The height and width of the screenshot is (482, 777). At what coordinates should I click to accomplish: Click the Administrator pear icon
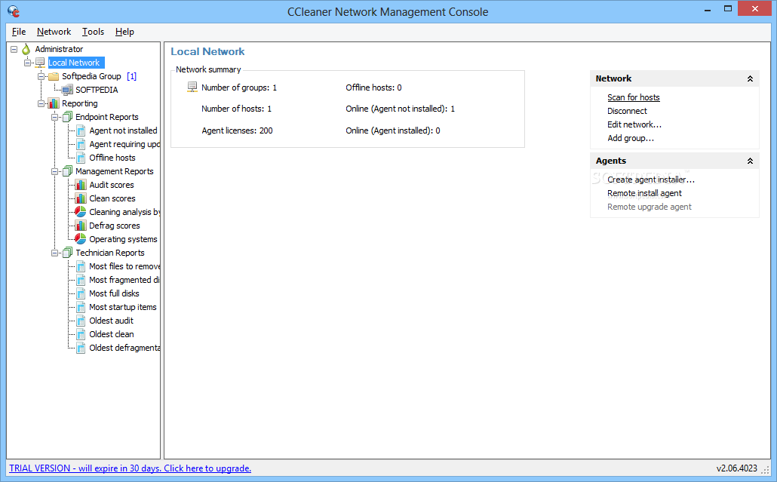pos(26,49)
